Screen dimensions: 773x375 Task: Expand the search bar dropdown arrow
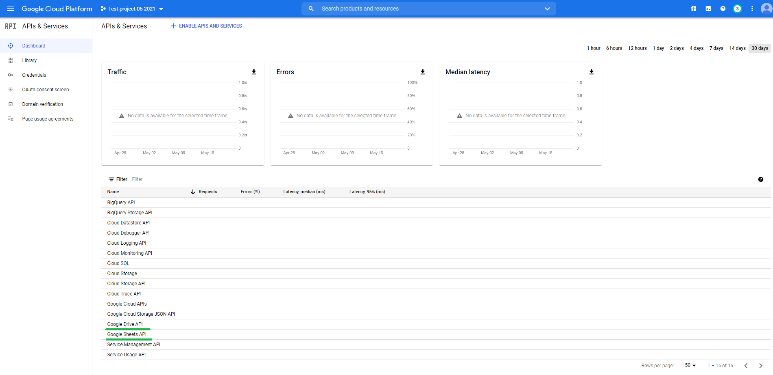tap(547, 9)
